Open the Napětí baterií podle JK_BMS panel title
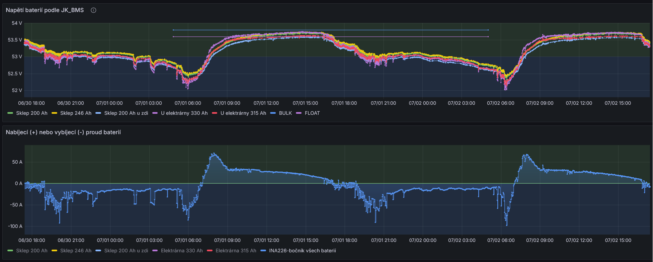The image size is (653, 262). 45,10
